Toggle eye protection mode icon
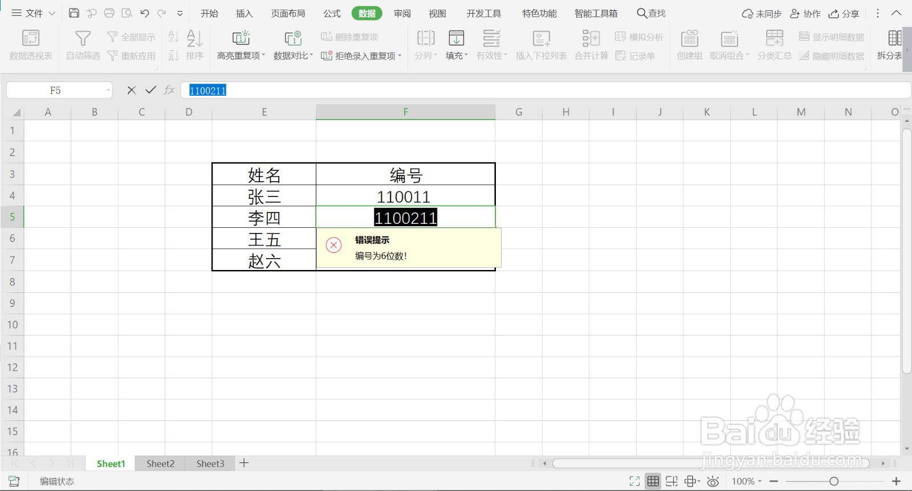Image resolution: width=912 pixels, height=491 pixels. [713, 481]
